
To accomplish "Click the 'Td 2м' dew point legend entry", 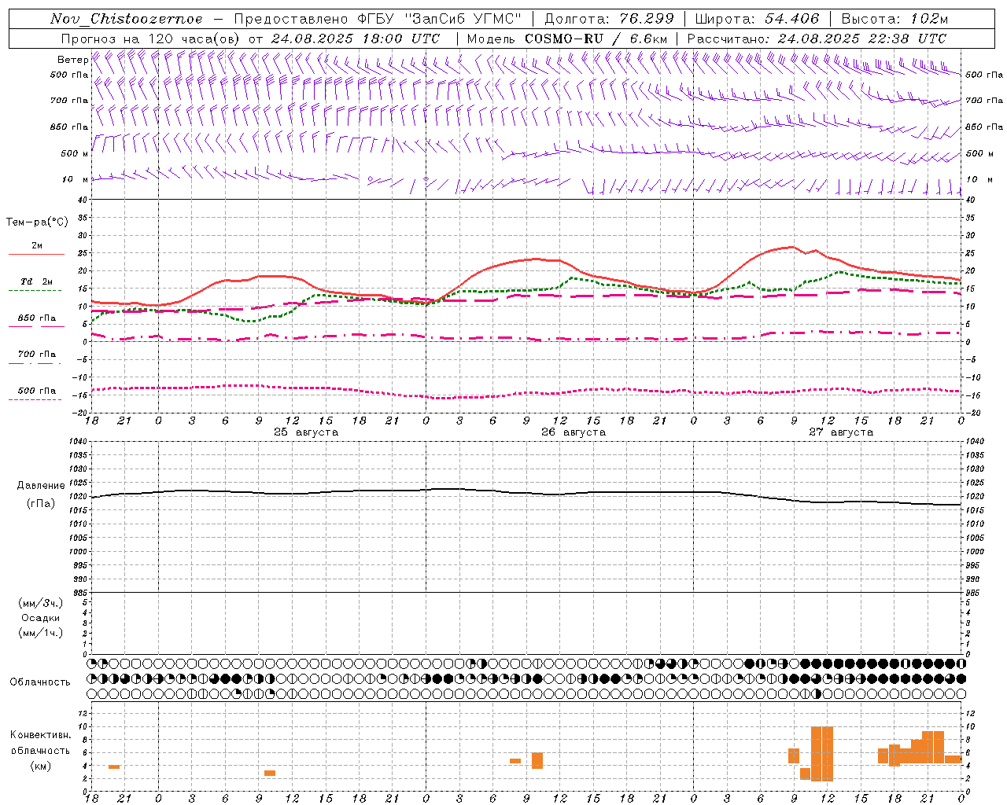I will (37, 281).
